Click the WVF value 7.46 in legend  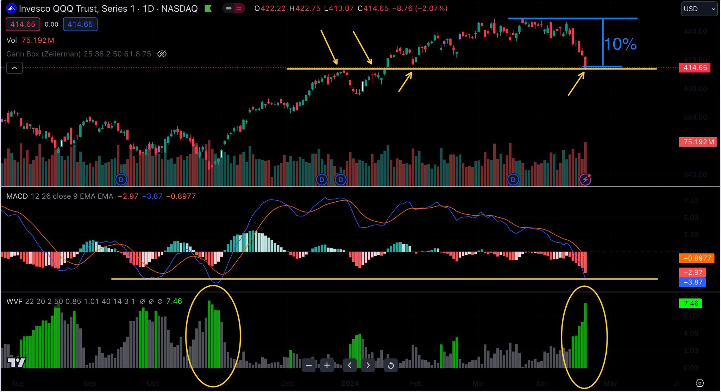tap(174, 301)
